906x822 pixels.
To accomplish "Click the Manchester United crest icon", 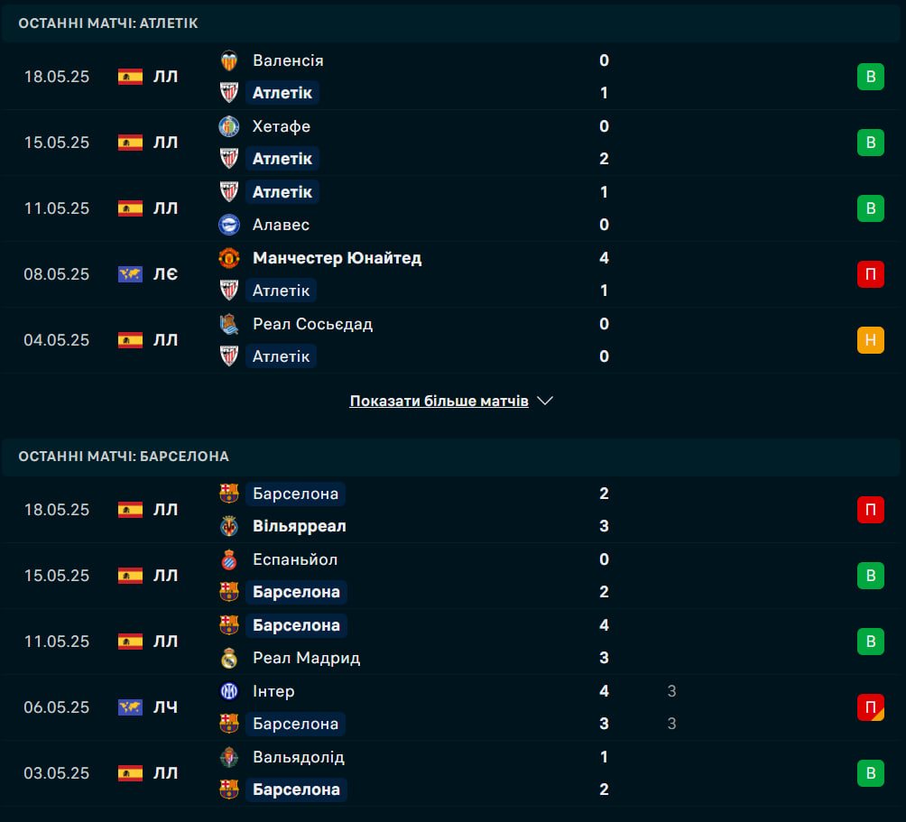I will (x=229, y=258).
